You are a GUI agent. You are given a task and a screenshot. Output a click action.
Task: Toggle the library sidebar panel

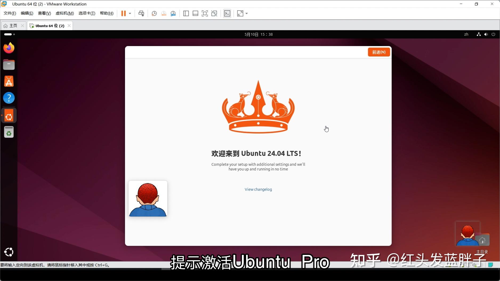(186, 13)
